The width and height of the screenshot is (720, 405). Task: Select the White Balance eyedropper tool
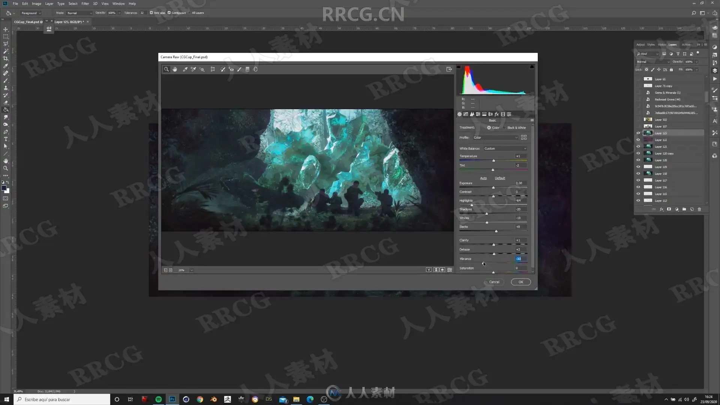tap(185, 69)
